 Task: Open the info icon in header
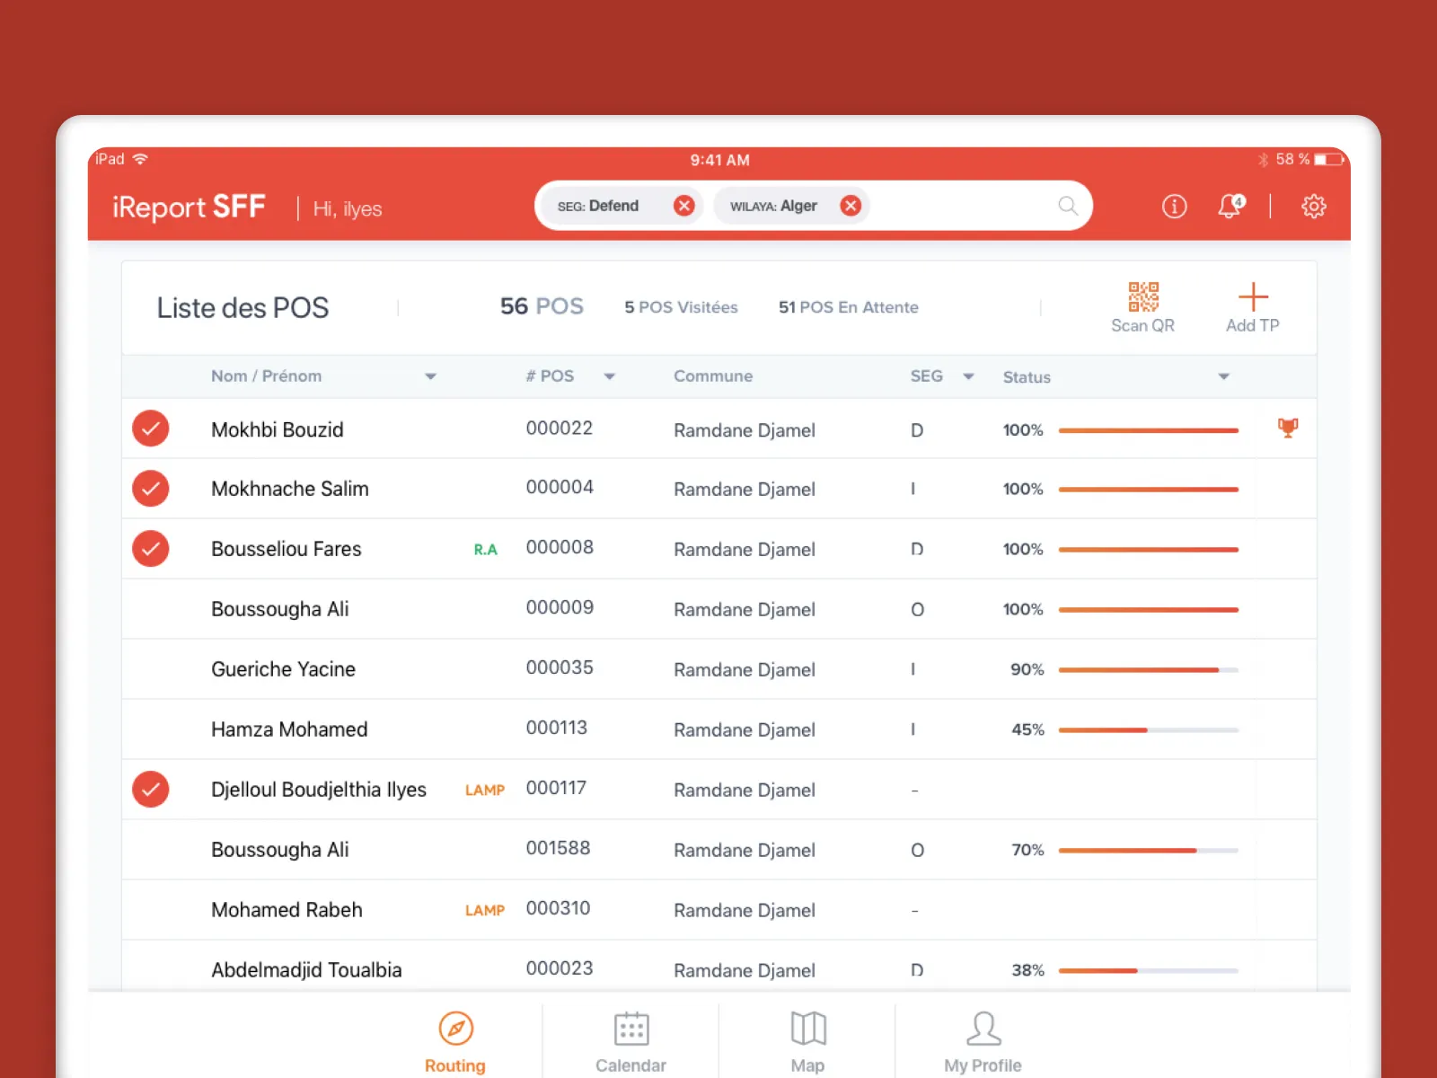tap(1174, 207)
